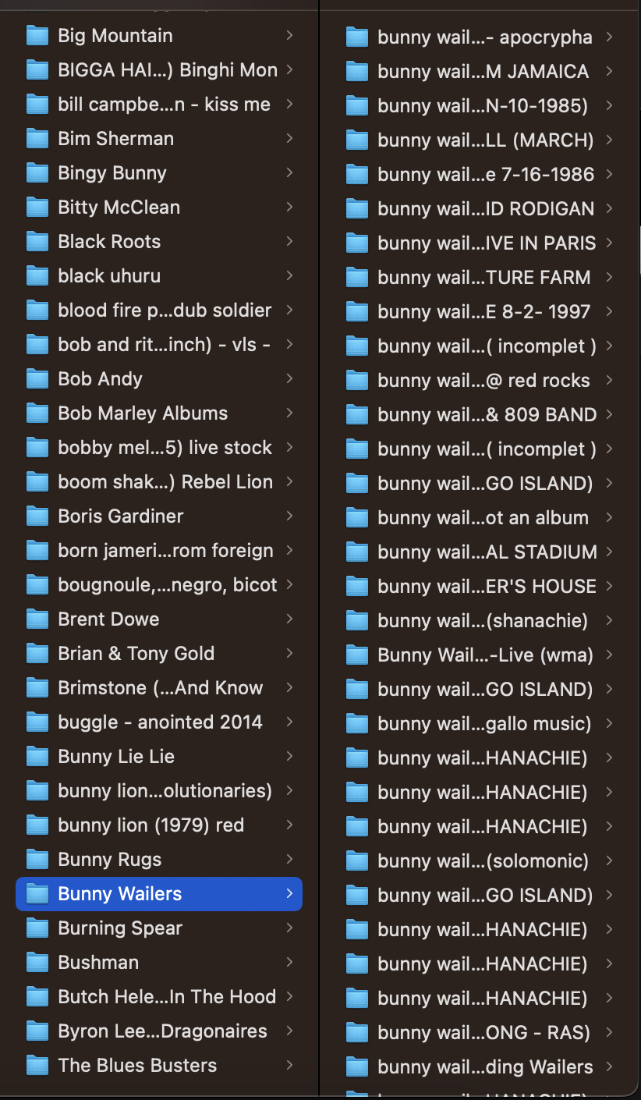
Task: Click the Bim Sherman folder icon
Action: coord(37,139)
